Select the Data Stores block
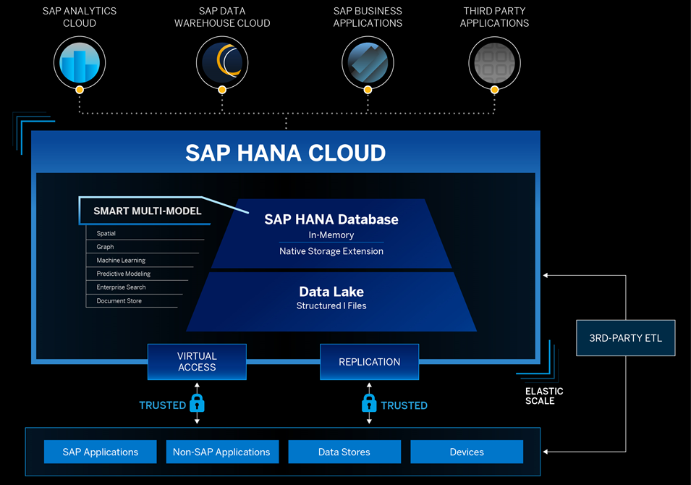The height and width of the screenshot is (485, 691). point(344,452)
